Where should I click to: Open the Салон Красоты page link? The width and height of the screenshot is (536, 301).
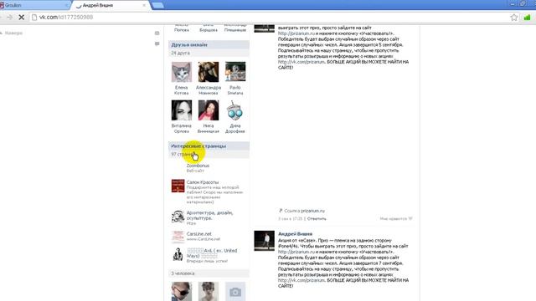coord(203,182)
